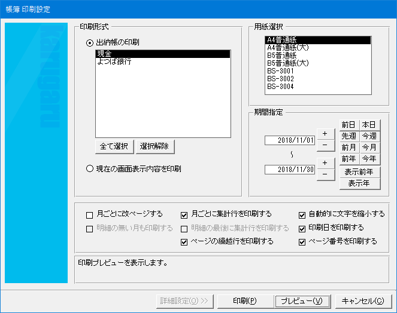The image size is (397, 313).
Task: Click the start date field 2018/11/01
Action: (290, 140)
